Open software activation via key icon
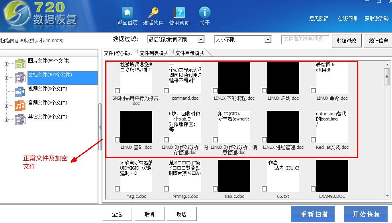Image resolution: width=392 pixels, height=223 pixels. 153,12
